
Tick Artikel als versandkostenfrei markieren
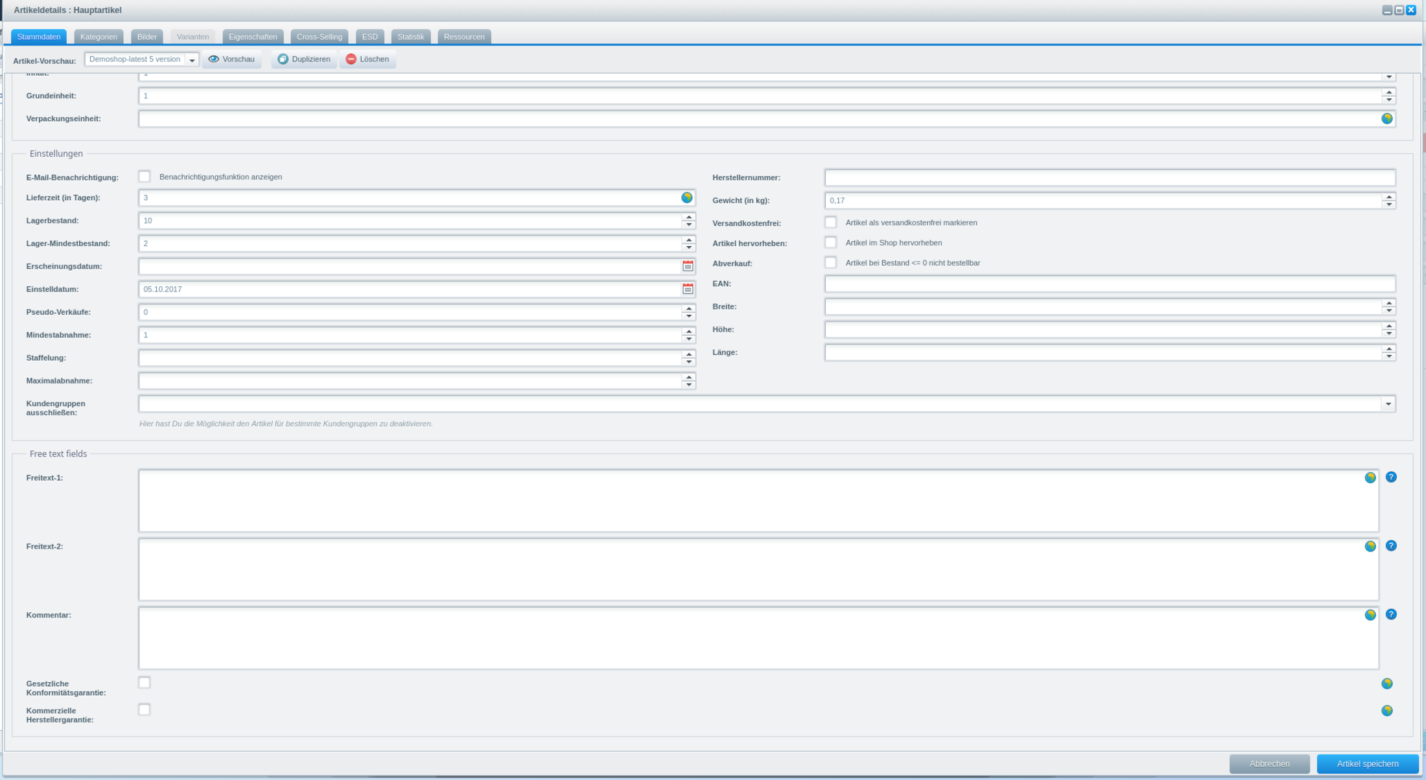tap(830, 222)
